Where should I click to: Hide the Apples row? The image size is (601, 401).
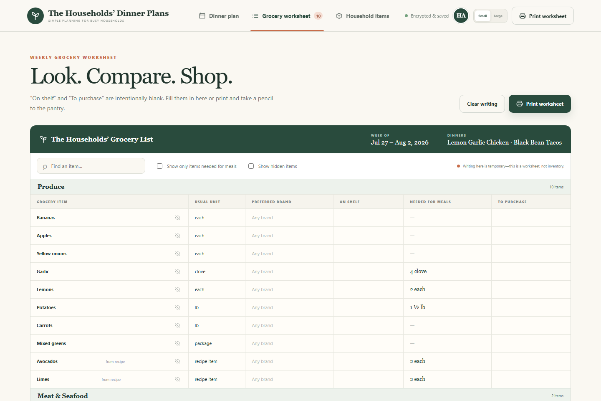click(x=177, y=236)
